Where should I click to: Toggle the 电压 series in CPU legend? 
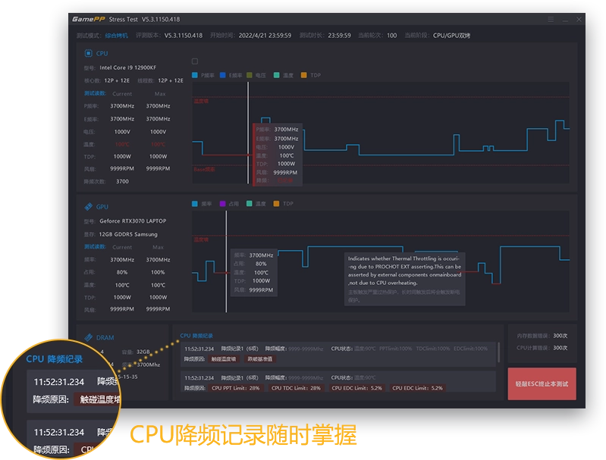pyautogui.click(x=256, y=75)
